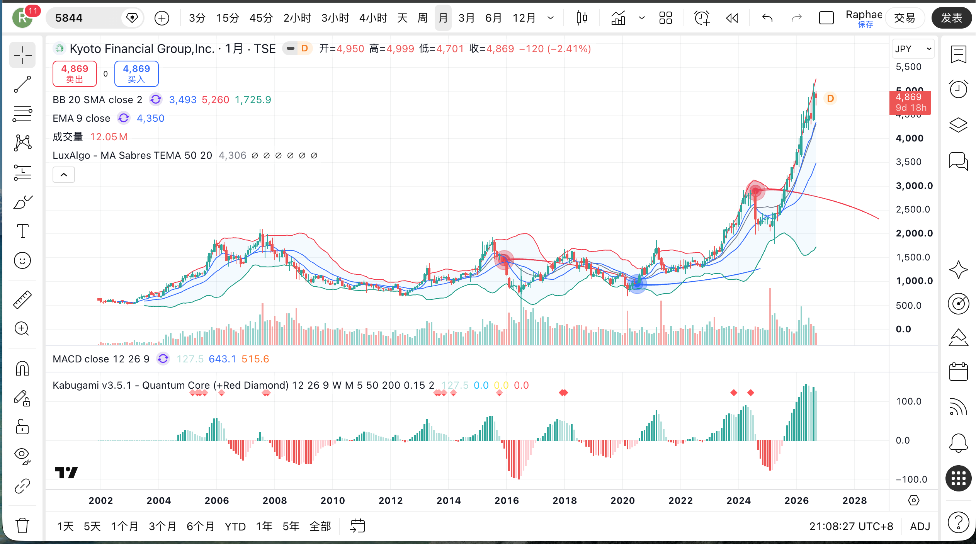Click the BB 20 SMA close indicator label
976x544 pixels.
click(x=97, y=100)
